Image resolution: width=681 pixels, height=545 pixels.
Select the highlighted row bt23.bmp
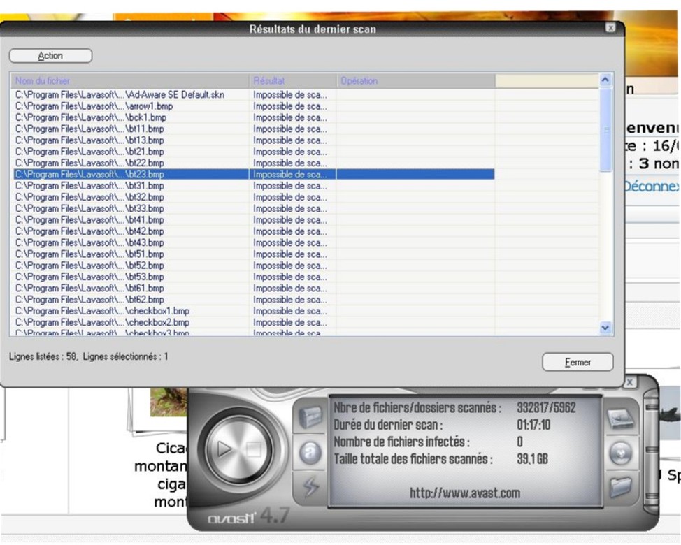pos(254,175)
